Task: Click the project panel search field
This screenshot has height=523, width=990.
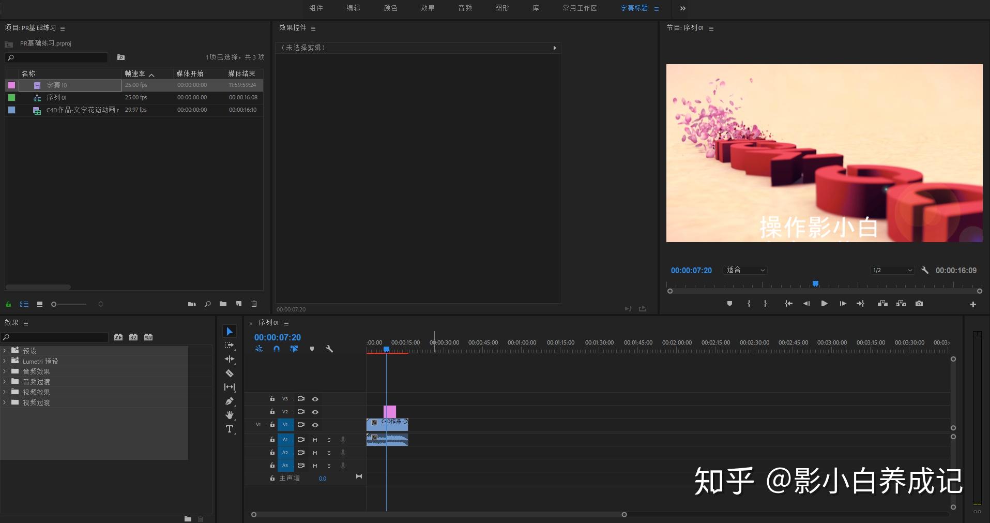Action: (56, 57)
